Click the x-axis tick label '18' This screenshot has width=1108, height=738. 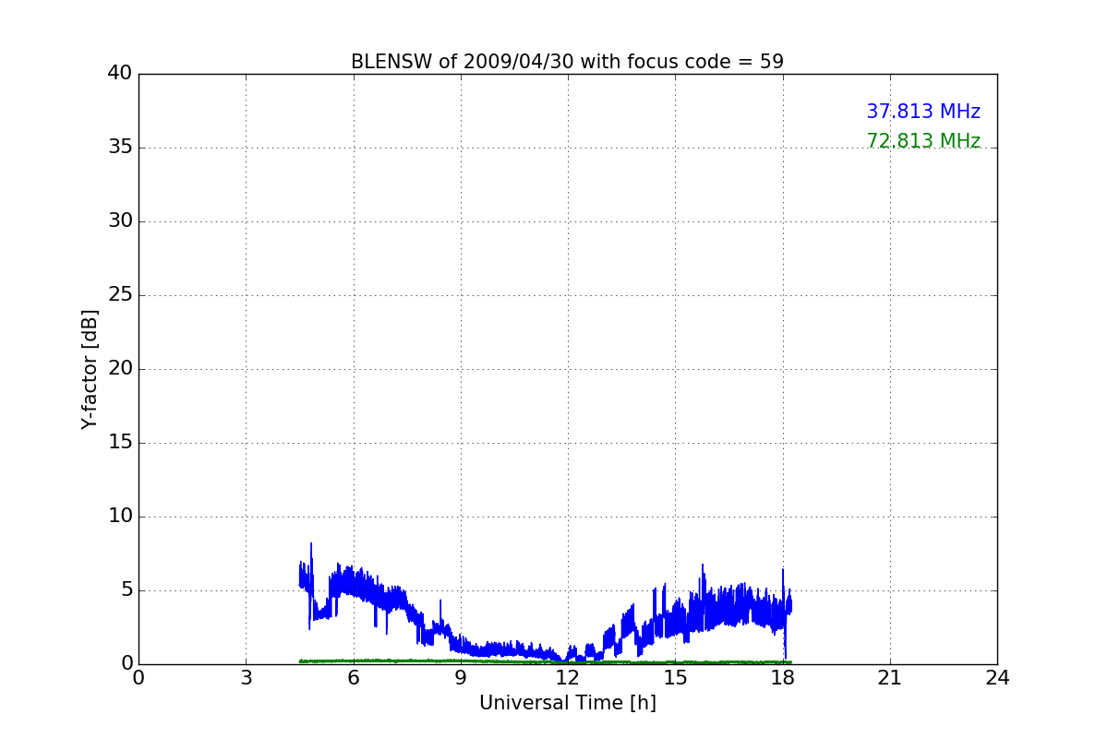coord(783,678)
